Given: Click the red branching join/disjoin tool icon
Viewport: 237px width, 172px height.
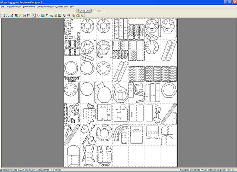Looking at the screenshot, I should [x=38, y=15].
